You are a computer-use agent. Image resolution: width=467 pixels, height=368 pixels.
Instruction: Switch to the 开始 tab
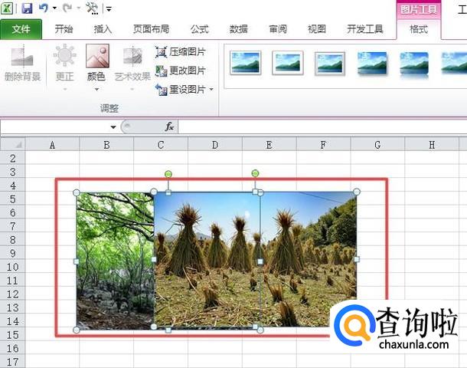click(64, 29)
